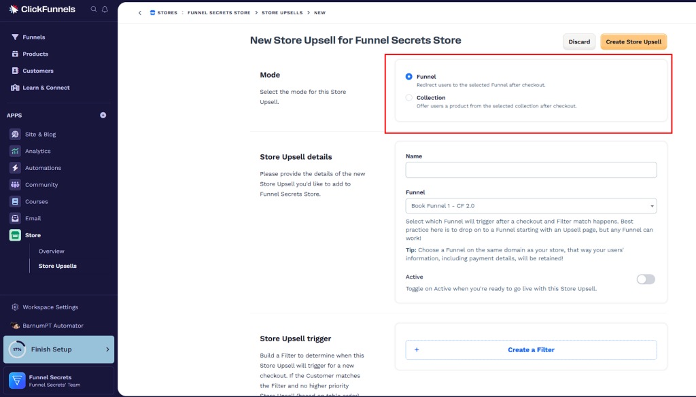Open Funnels in the sidebar
The height and width of the screenshot is (397, 696).
[x=34, y=37]
